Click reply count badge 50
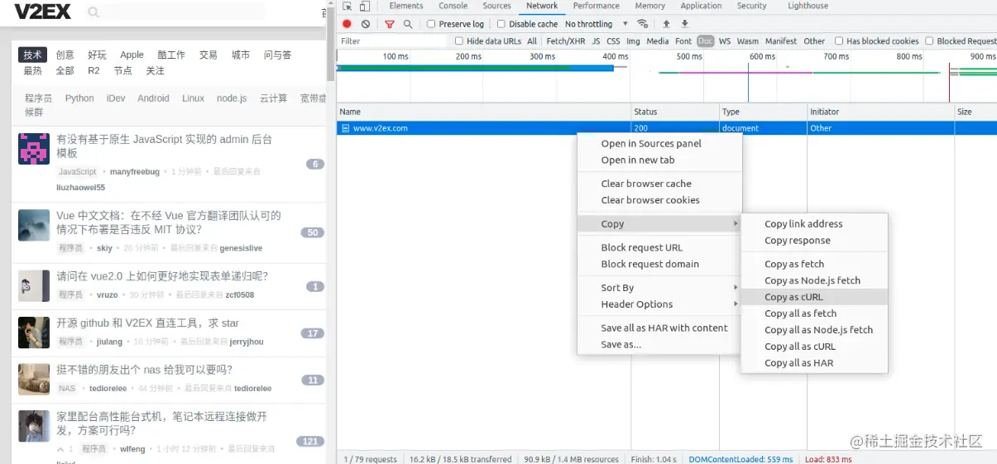Viewport: 997px width, 464px height. tap(312, 232)
